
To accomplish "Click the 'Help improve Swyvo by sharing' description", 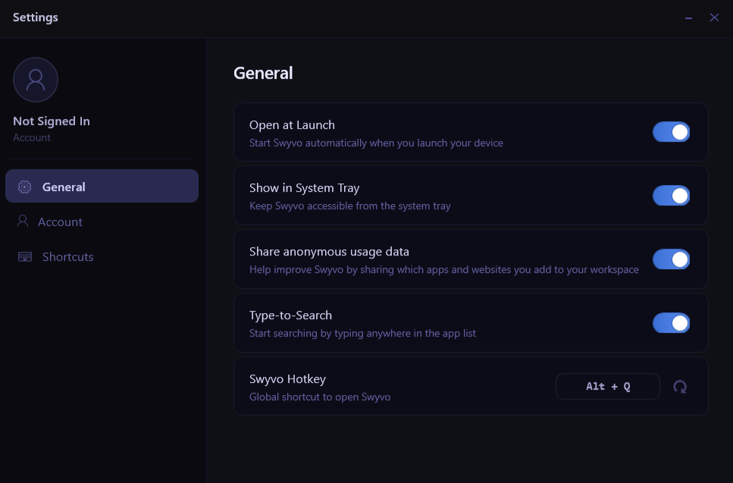I will pyautogui.click(x=444, y=269).
